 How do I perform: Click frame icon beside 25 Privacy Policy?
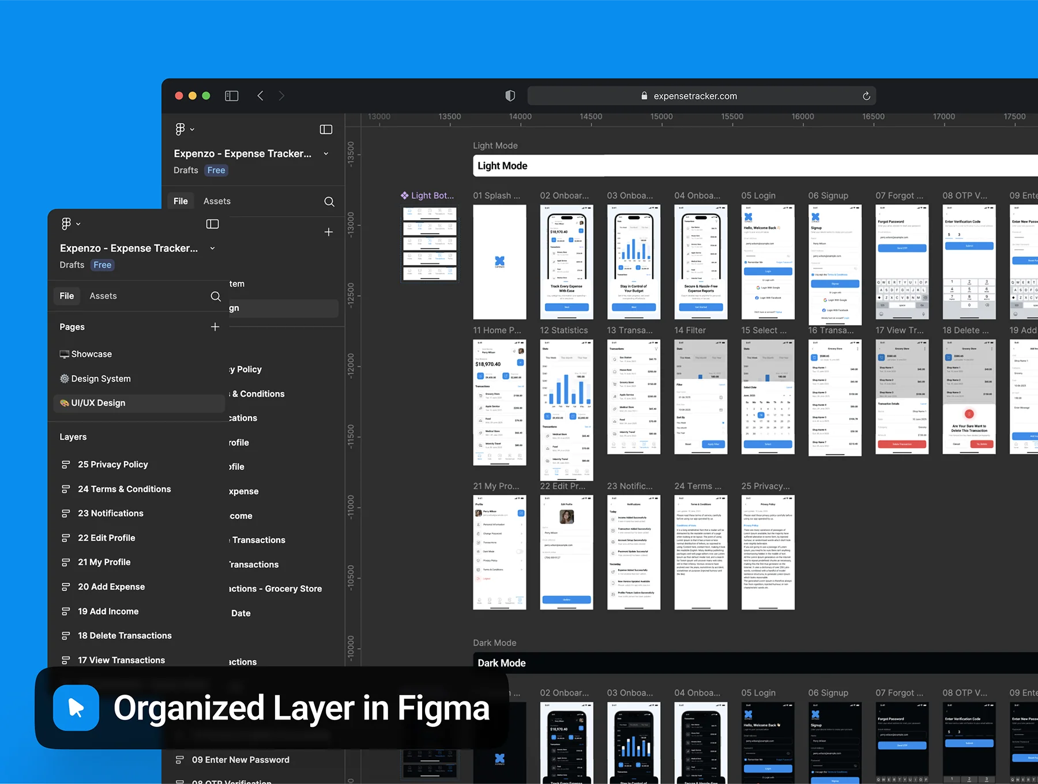point(66,465)
